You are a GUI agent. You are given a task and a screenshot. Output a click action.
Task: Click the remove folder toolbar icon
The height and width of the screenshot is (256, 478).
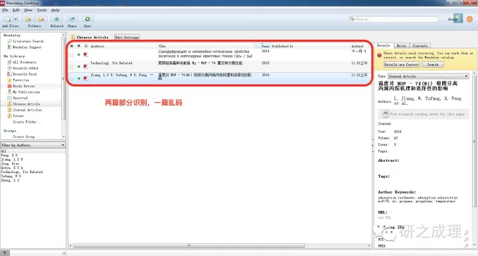point(41,19)
